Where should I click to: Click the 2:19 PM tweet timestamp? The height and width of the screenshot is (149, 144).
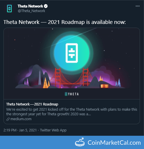10,130
